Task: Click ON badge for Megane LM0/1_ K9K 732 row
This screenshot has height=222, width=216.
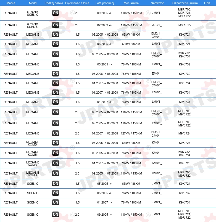Action: [55, 64]
